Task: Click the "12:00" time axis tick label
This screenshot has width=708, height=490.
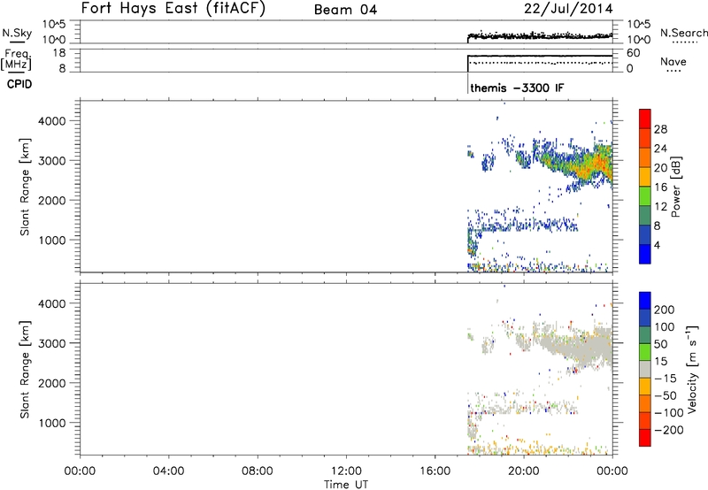Action: tap(346, 471)
